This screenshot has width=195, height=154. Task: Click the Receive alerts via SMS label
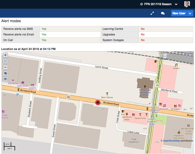coord(18,29)
